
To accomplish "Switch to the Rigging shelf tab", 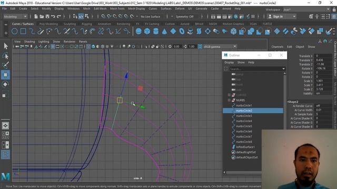I will [x=86, y=24].
